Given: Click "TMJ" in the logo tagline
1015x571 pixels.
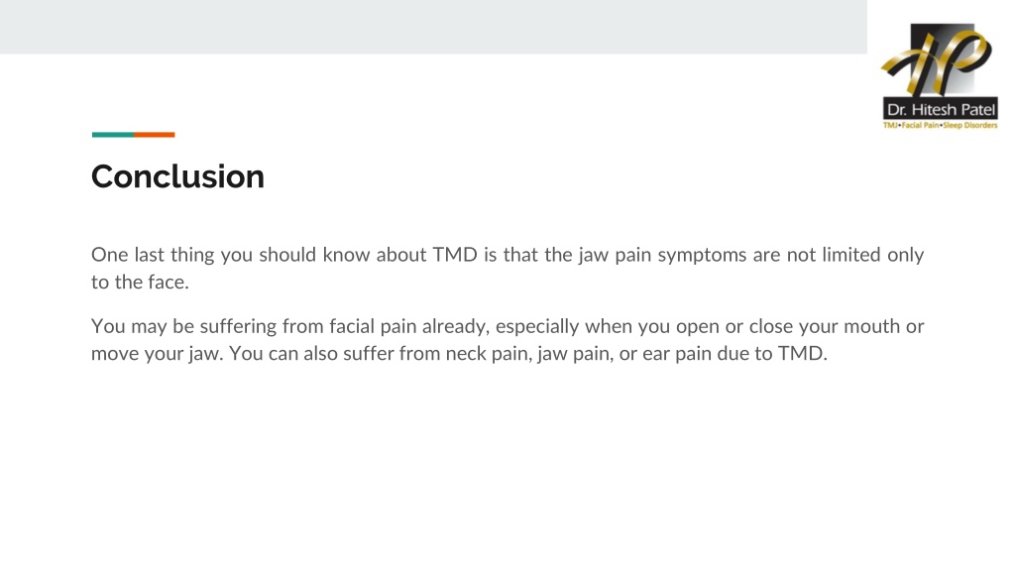Looking at the screenshot, I should pos(891,125).
